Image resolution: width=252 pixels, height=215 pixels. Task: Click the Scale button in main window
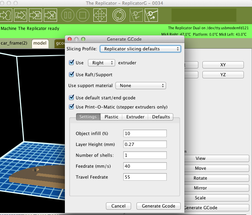click(x=217, y=198)
